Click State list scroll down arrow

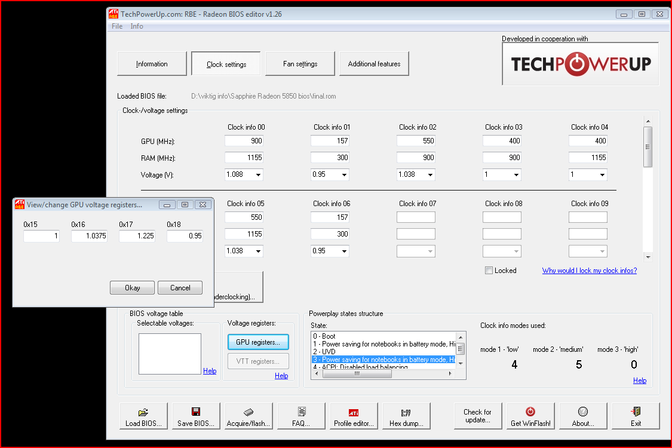click(461, 364)
